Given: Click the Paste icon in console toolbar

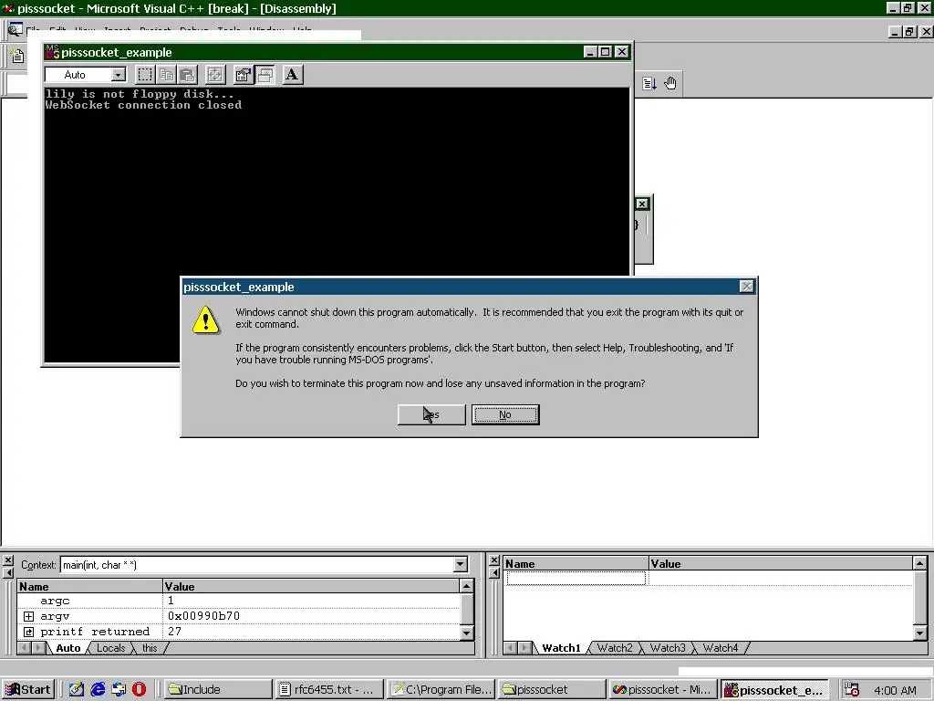Looking at the screenshot, I should click(188, 75).
